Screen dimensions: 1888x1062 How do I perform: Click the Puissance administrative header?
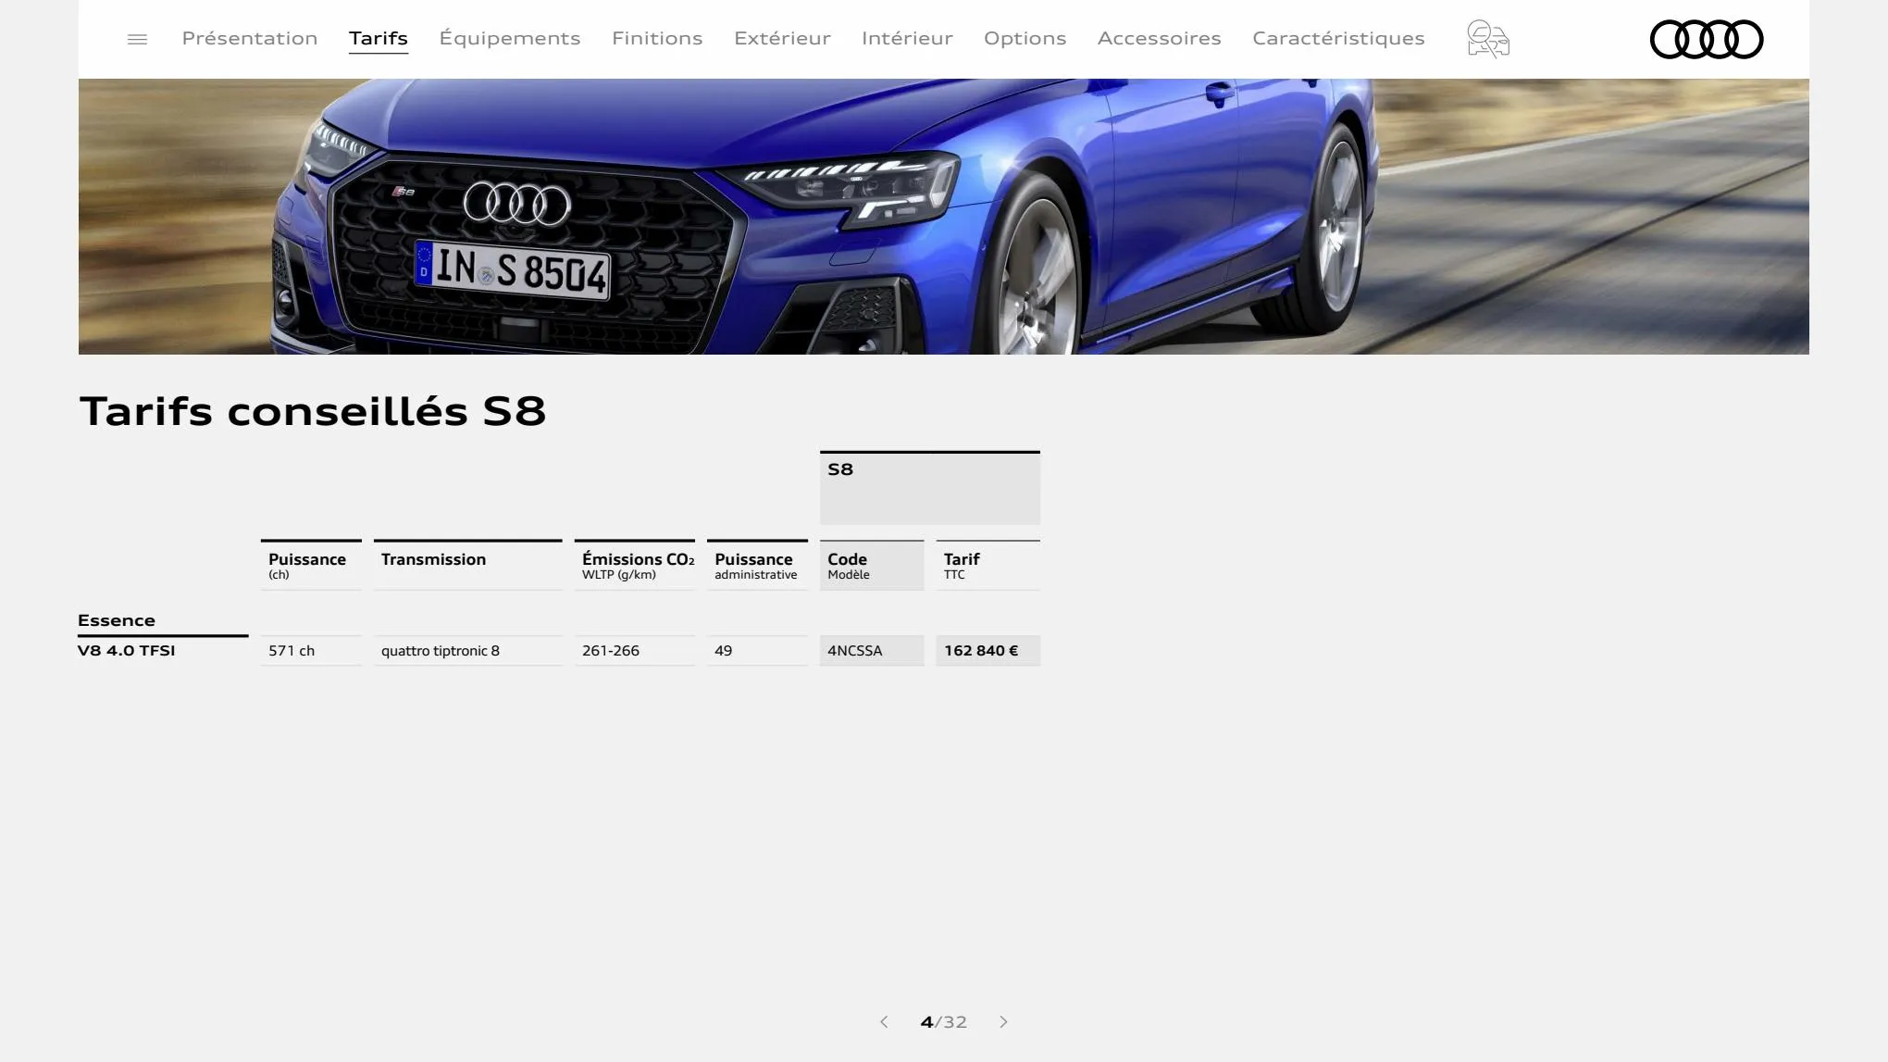(757, 565)
